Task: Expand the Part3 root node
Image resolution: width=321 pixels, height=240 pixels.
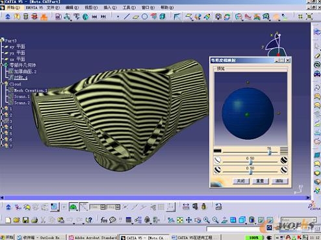Action: click(x=3, y=40)
